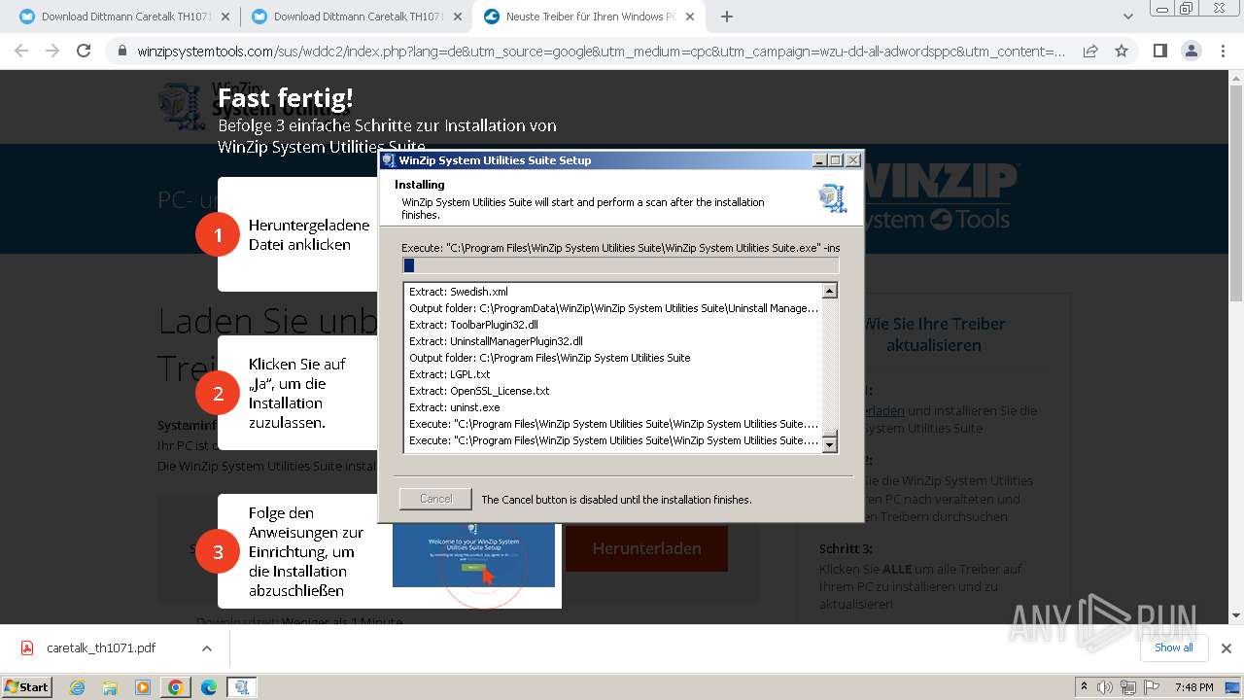Click Show all downloads button
The image size is (1244, 700).
coord(1173,647)
